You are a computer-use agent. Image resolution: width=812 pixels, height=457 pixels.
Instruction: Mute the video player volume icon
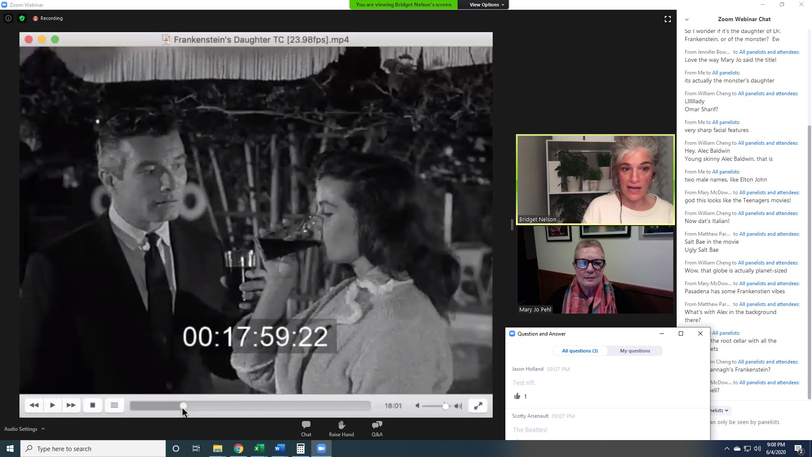point(417,406)
